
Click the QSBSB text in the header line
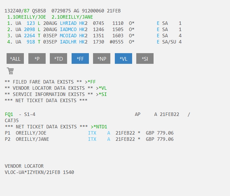pos(39,11)
